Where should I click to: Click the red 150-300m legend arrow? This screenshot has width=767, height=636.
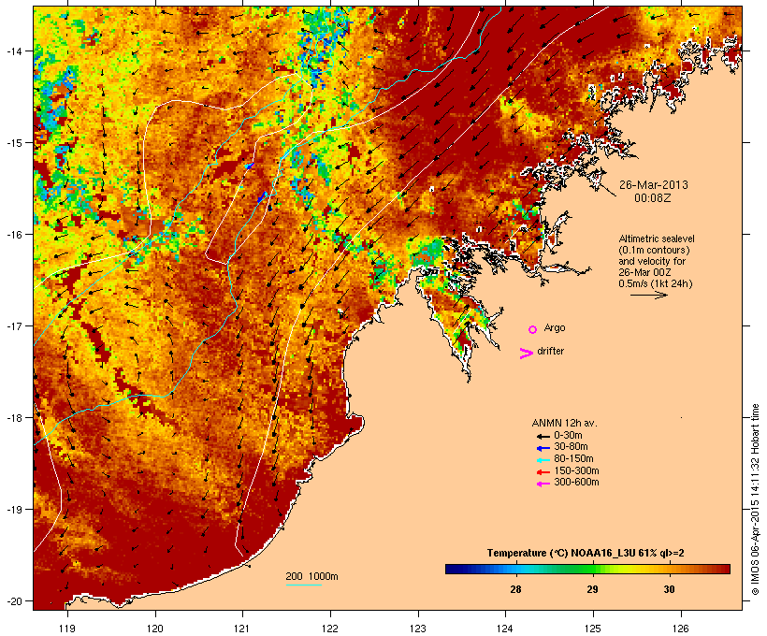coord(543,472)
